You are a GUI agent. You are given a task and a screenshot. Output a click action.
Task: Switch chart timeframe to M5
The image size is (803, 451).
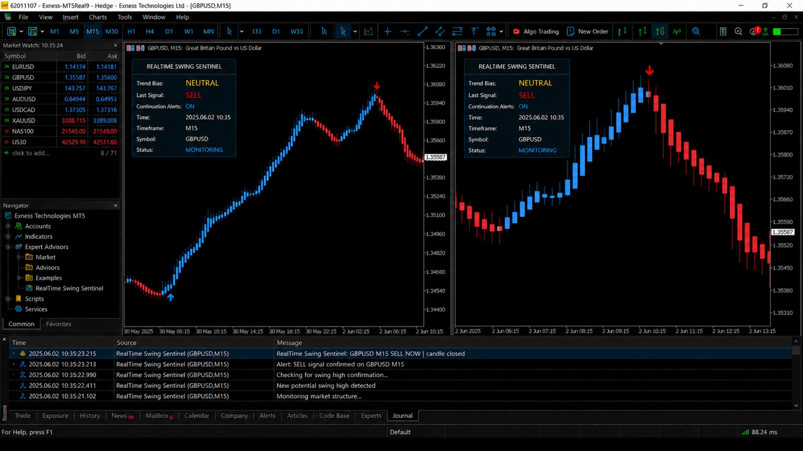pyautogui.click(x=74, y=32)
